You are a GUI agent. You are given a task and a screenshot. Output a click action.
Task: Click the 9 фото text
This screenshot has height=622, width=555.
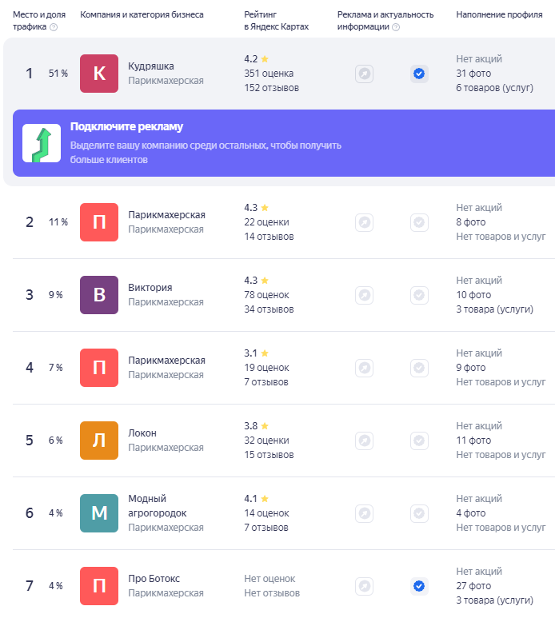(x=471, y=368)
